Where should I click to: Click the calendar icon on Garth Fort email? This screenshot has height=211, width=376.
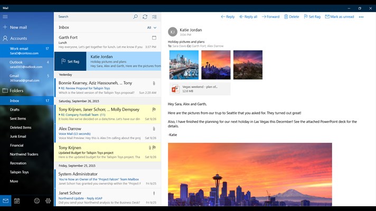(x=154, y=37)
